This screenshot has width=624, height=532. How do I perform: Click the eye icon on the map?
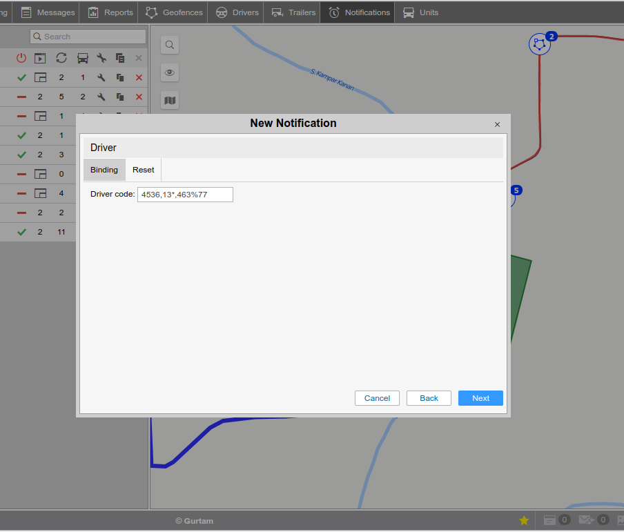tap(170, 72)
